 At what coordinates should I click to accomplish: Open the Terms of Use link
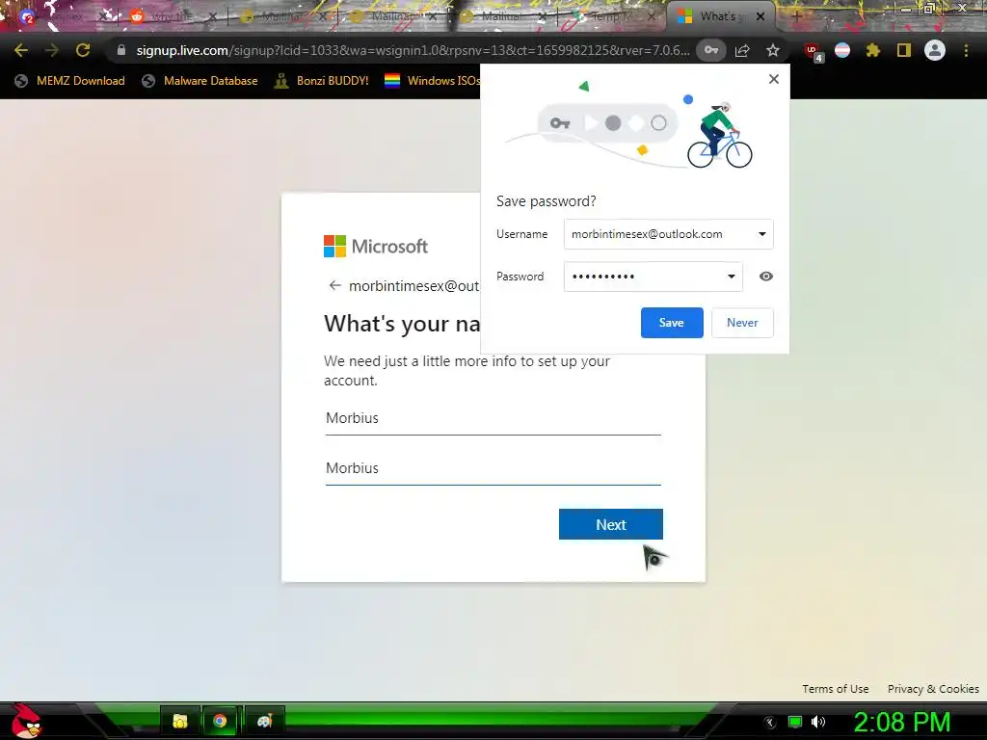click(836, 689)
